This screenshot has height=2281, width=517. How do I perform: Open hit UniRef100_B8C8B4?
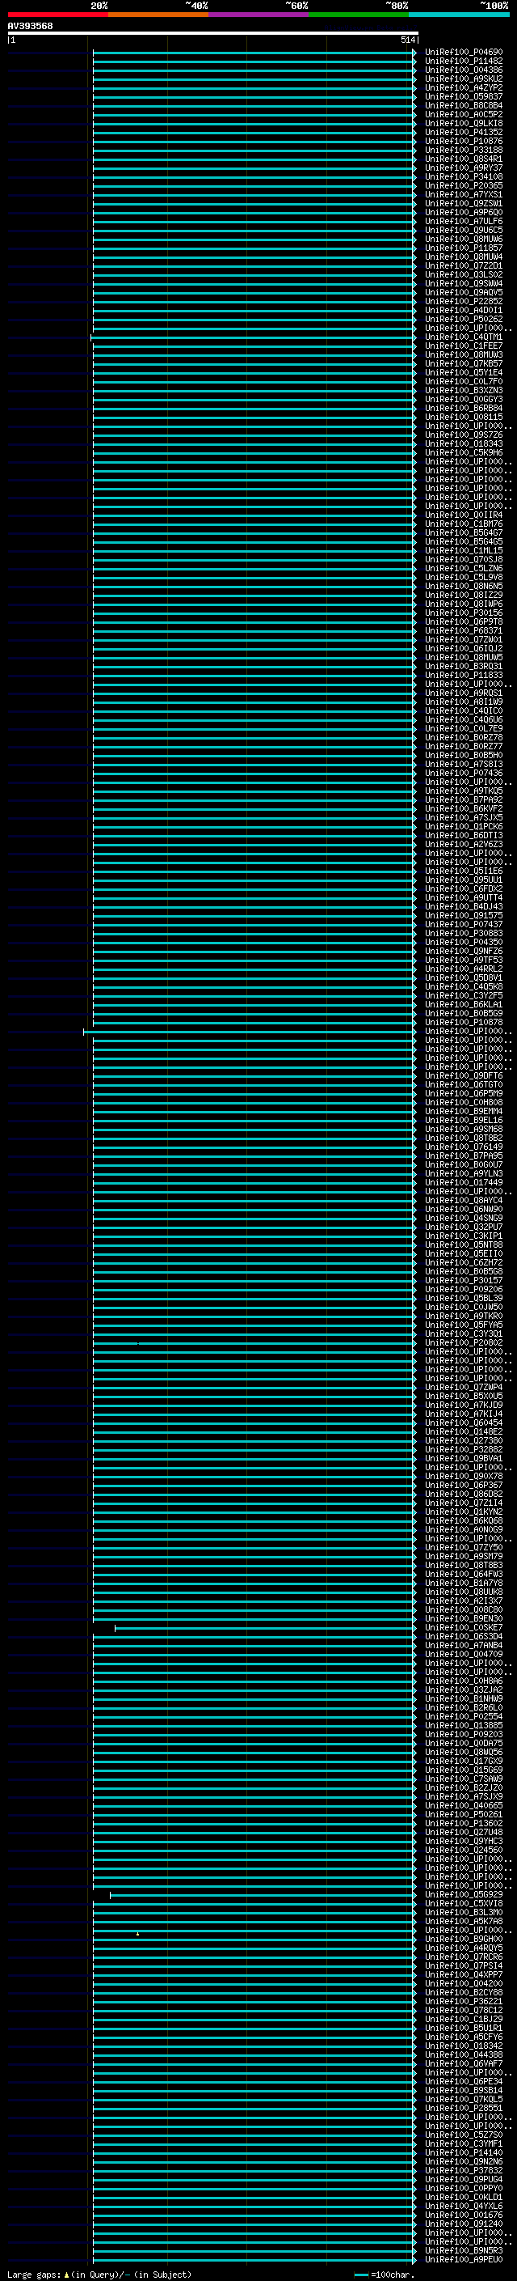pos(463,105)
